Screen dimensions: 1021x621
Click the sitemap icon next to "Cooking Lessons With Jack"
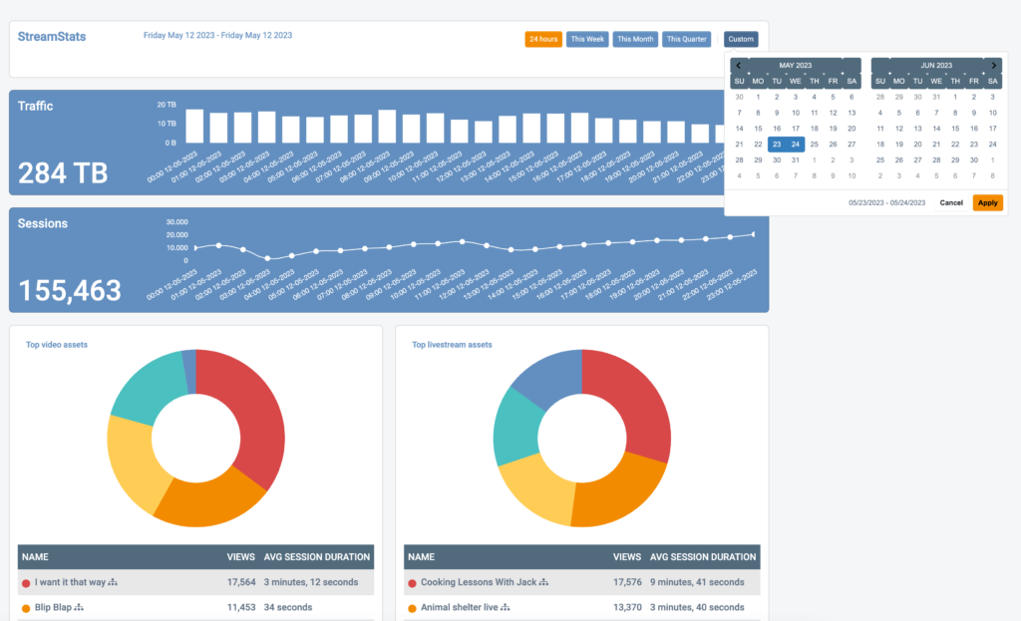[x=542, y=583]
